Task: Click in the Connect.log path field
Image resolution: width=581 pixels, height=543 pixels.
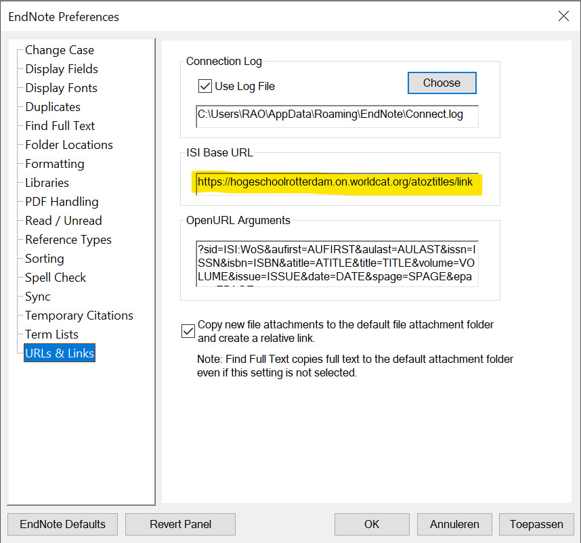Action: pos(337,116)
